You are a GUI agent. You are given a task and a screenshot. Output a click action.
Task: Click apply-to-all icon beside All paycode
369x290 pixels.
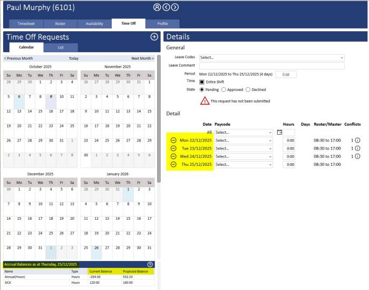[x=279, y=132]
